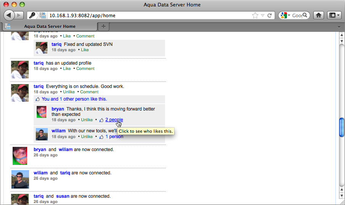Viewport: 345px width, 205px height.
Task: Unlike bryan's comment
Action: [87, 120]
